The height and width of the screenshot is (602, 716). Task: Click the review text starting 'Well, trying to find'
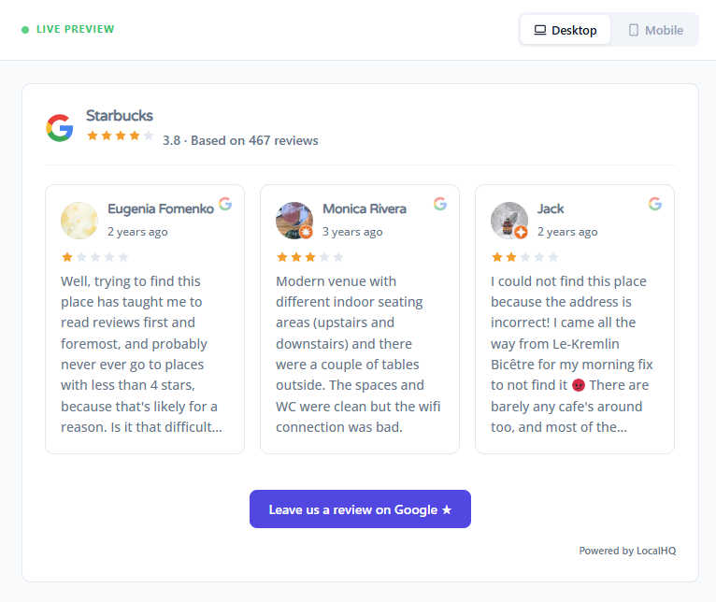coord(141,354)
